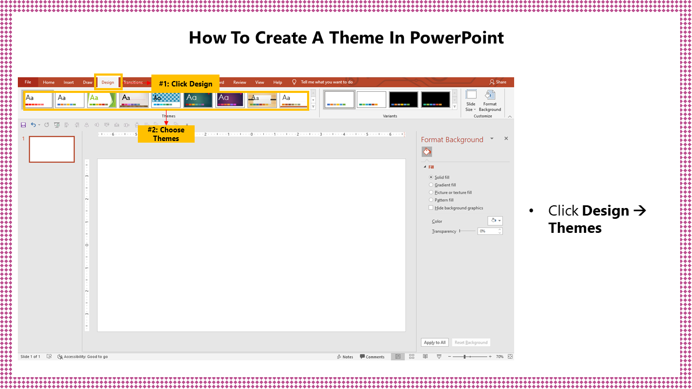
Task: Click the zoom in plus button
Action: (x=490, y=357)
